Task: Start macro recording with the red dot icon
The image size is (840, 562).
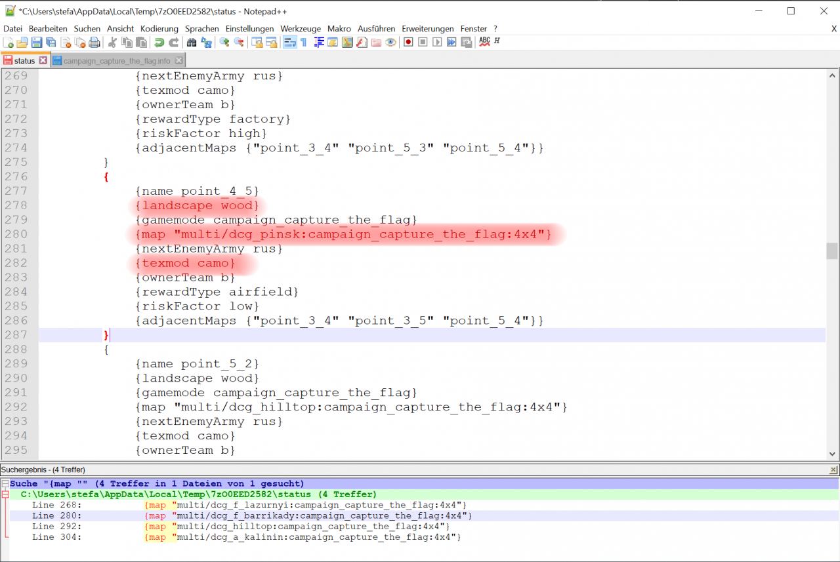Action: point(408,43)
